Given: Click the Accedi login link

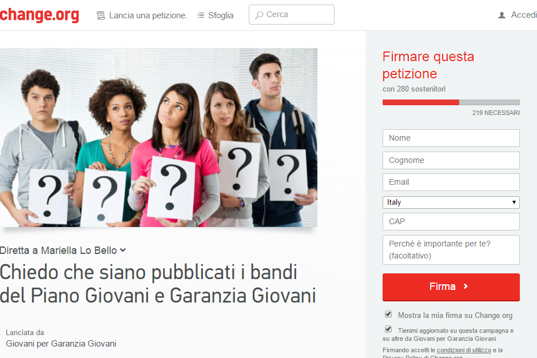Looking at the screenshot, I should pyautogui.click(x=524, y=15).
